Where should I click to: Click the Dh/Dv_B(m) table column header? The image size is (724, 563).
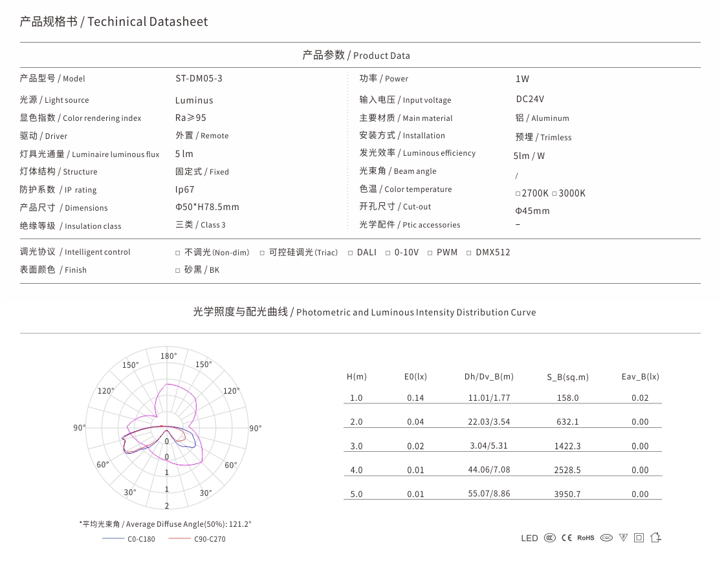click(489, 377)
